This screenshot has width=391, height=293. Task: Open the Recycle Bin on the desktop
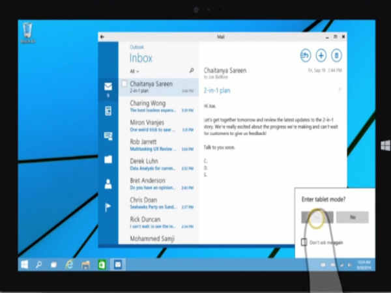[28, 32]
